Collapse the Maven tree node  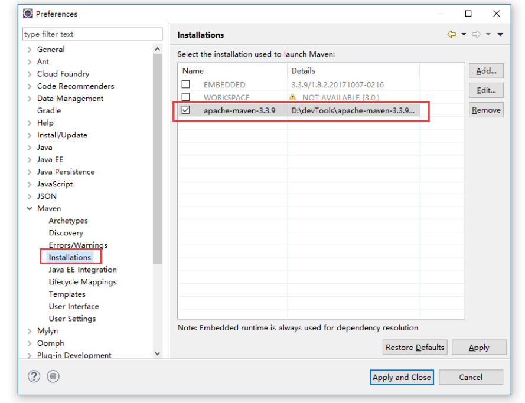point(30,209)
